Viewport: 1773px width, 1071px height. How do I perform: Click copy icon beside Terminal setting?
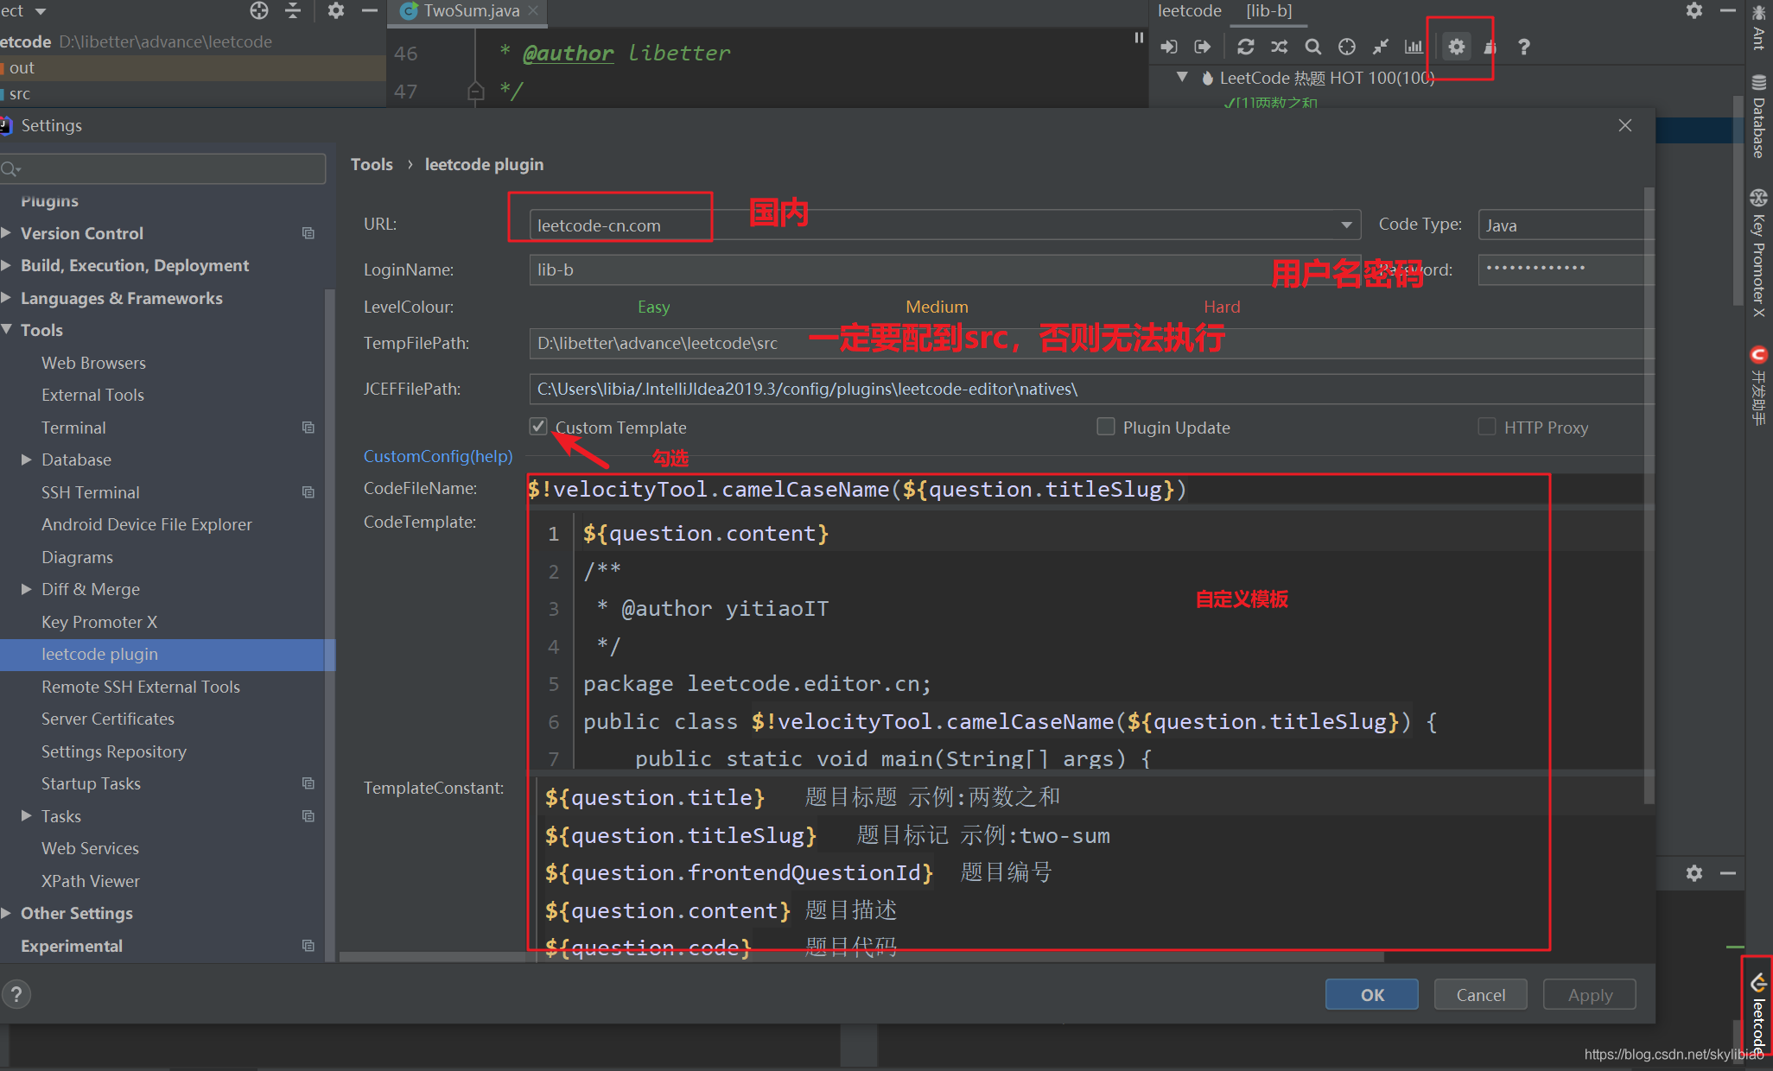coord(308,428)
